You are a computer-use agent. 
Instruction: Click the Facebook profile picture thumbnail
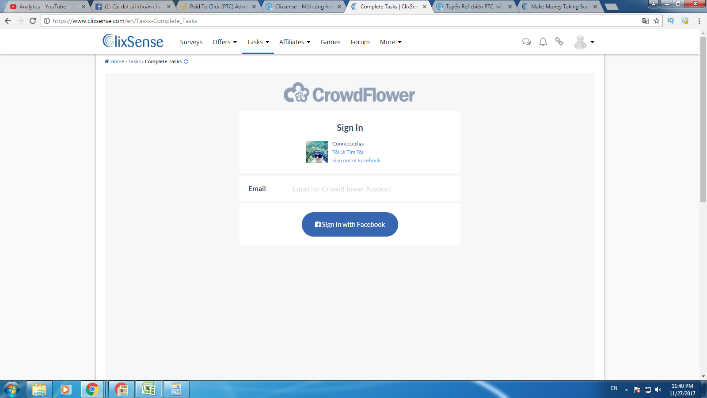(x=317, y=152)
